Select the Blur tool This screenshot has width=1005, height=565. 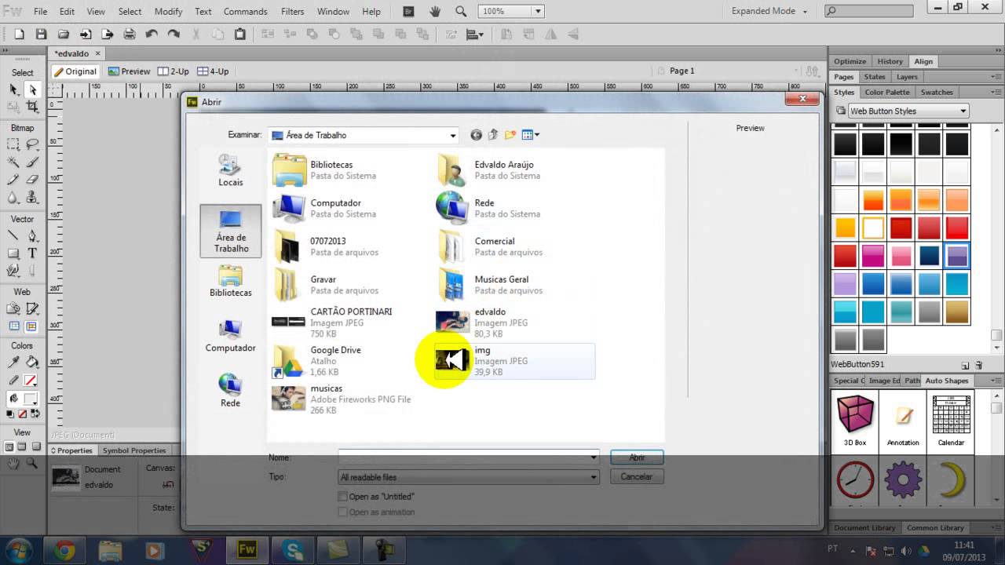(x=13, y=198)
